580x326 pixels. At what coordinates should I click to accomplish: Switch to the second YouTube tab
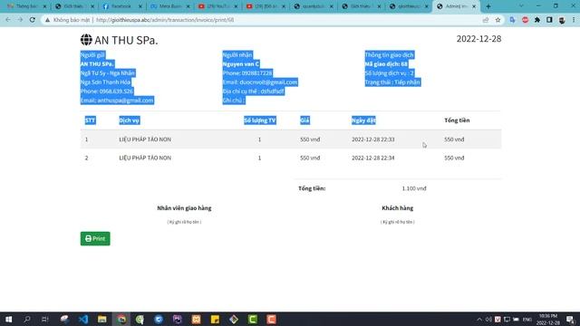click(266, 6)
